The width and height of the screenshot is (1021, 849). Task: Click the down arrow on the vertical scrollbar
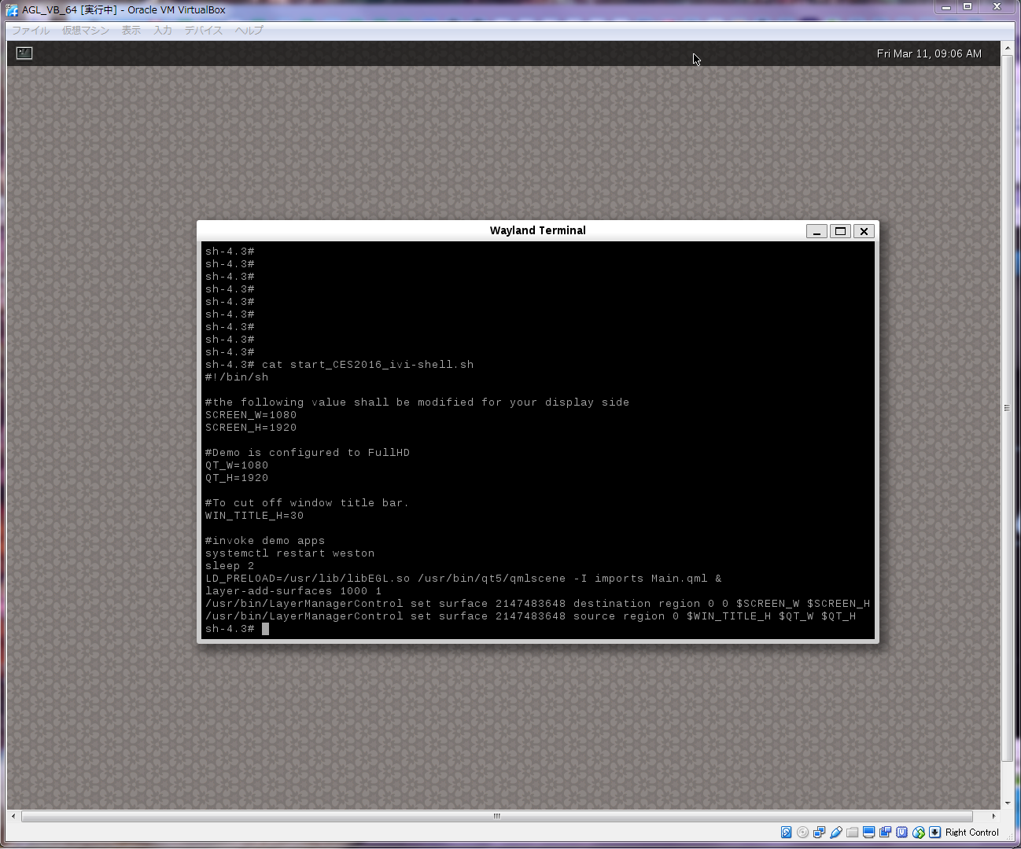(x=1008, y=803)
